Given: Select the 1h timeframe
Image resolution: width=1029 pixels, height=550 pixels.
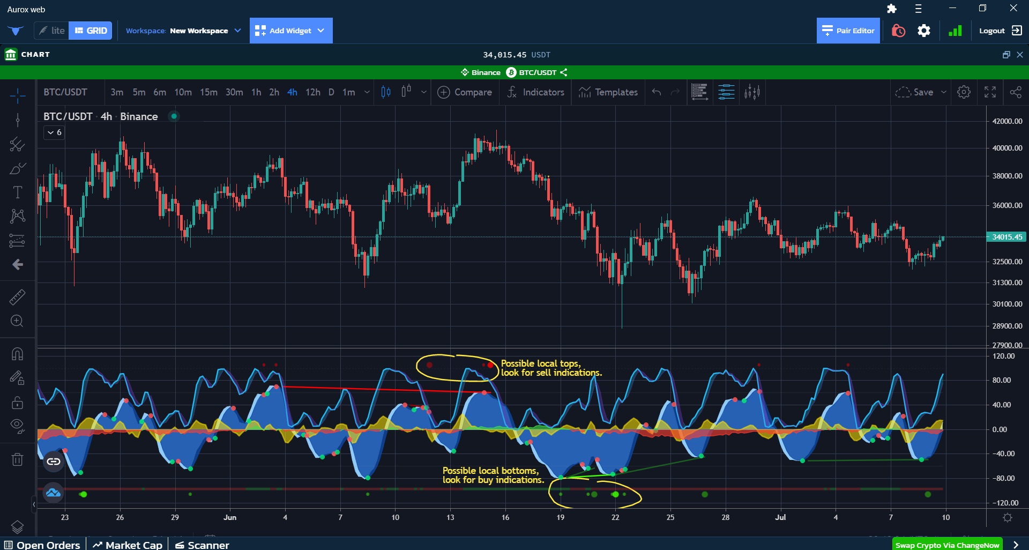Looking at the screenshot, I should [x=256, y=92].
